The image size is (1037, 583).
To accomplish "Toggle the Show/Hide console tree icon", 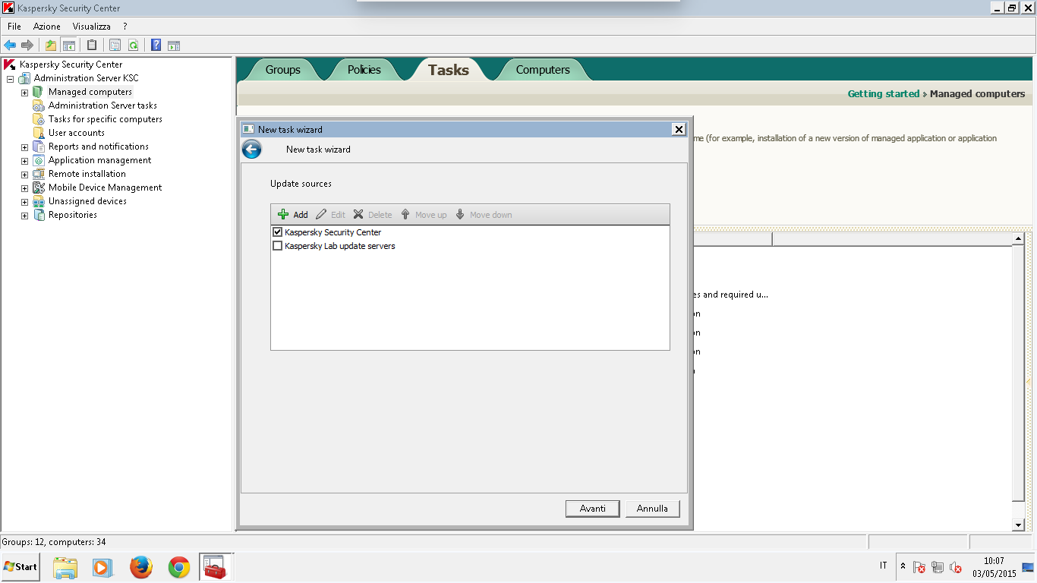I will tap(68, 45).
